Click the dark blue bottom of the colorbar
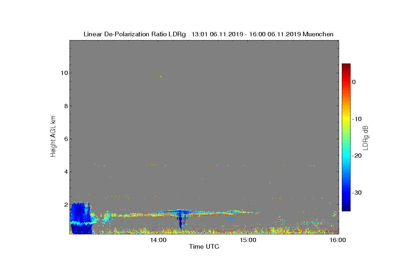Screen dimensions: 419x279 click(x=346, y=208)
